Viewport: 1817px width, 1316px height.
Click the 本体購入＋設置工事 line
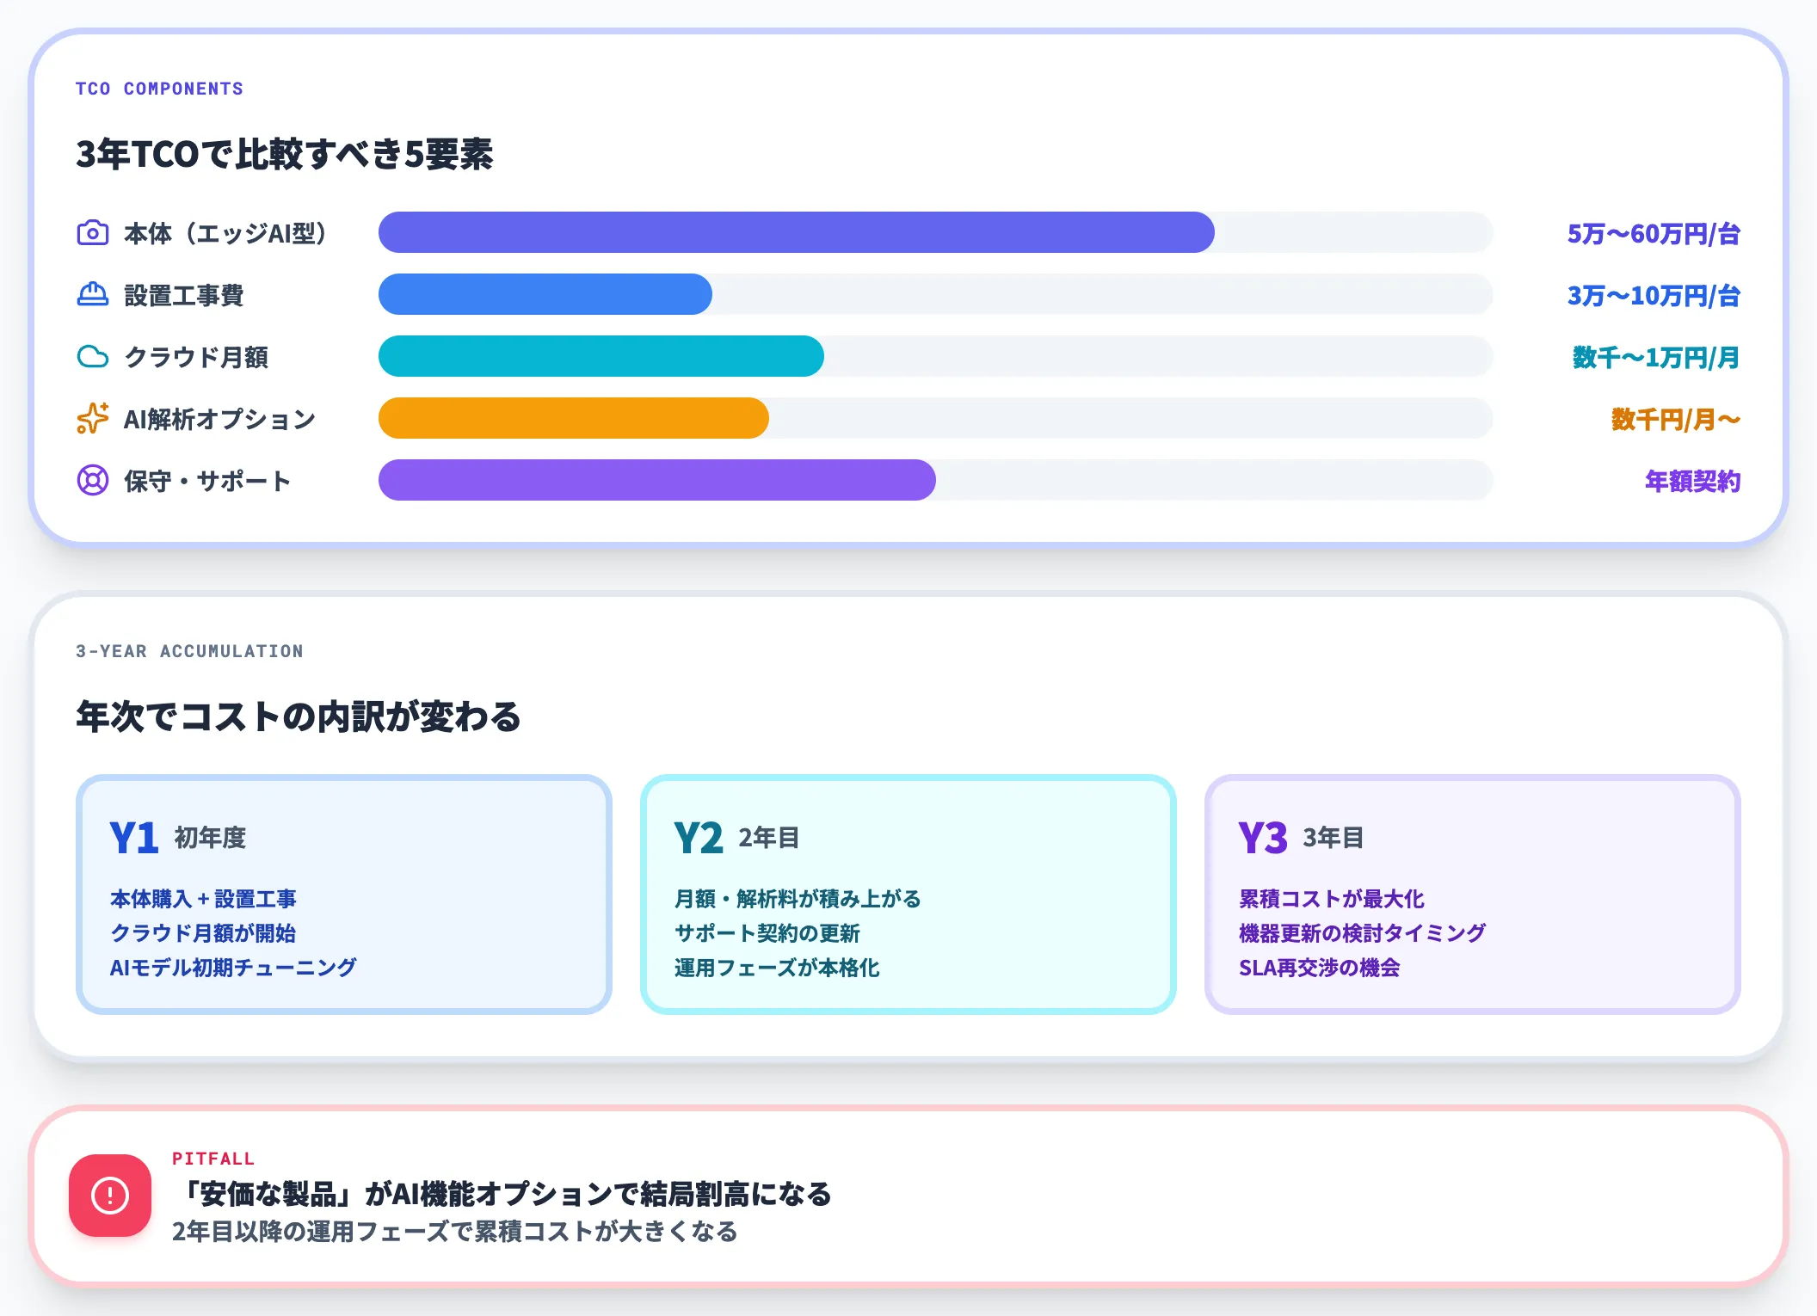pos(203,899)
